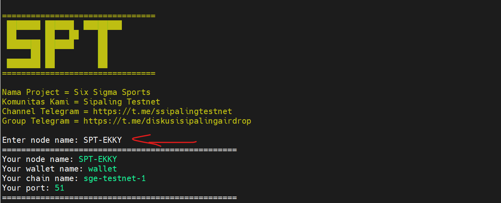Select the green sge-testnet-1 chain name
Screen dimensions: 501x203
pyautogui.click(x=114, y=178)
